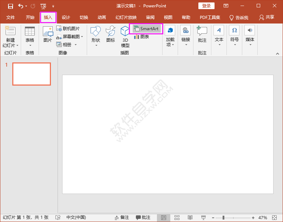Zoom in with the plus button
The width and height of the screenshot is (283, 222).
253,218
